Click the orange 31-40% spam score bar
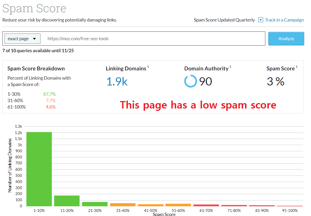 [123, 204]
